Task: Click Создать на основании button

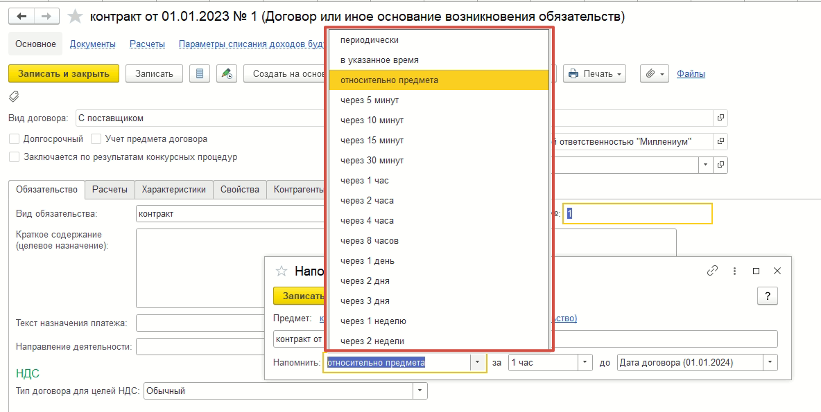Action: click(x=285, y=73)
